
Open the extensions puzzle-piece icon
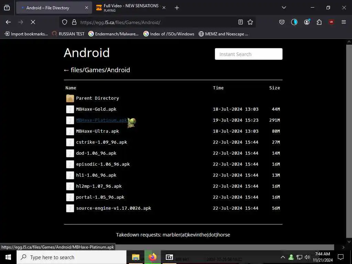319,22
